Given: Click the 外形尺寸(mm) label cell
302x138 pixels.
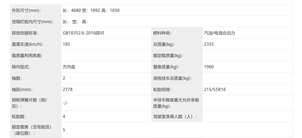Looking at the screenshot, I should pyautogui.click(x=26, y=11).
